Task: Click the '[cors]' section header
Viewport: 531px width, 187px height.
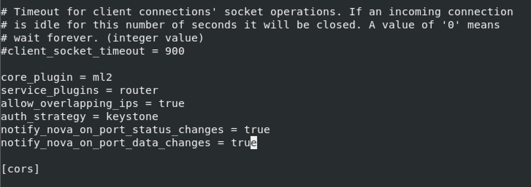Action: (x=20, y=169)
